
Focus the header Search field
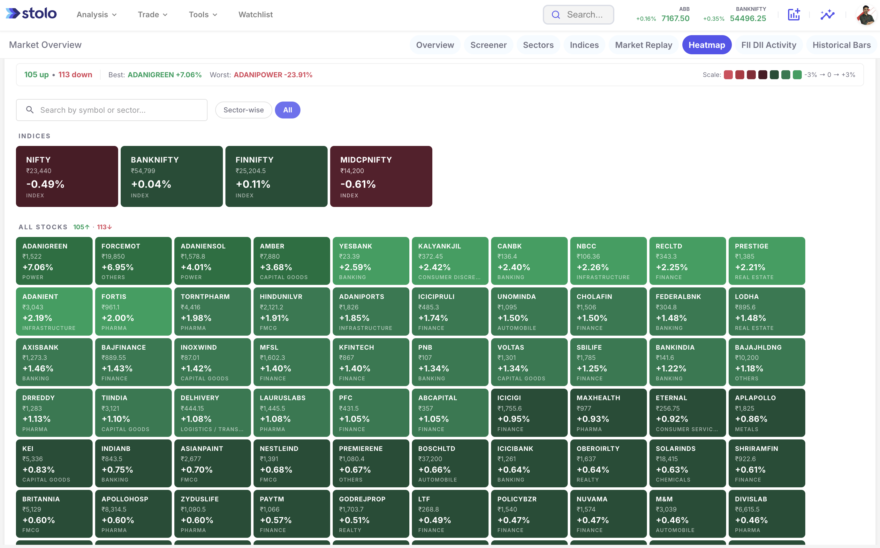coord(578,14)
